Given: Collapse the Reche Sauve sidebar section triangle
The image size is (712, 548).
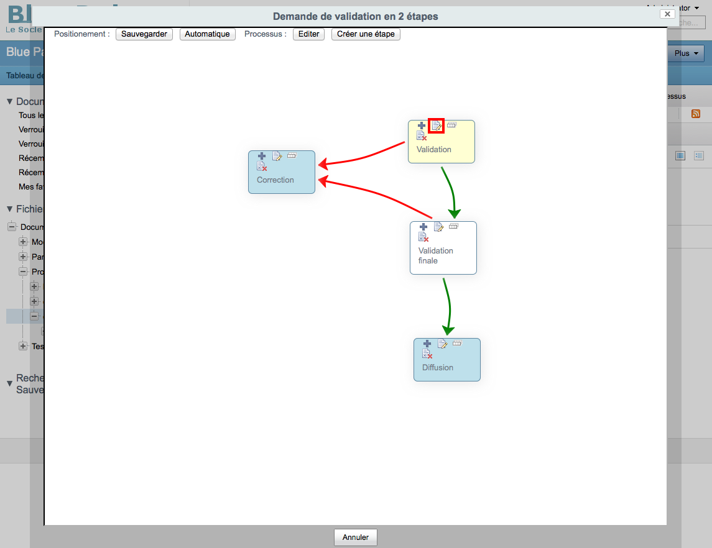Looking at the screenshot, I should [9, 384].
